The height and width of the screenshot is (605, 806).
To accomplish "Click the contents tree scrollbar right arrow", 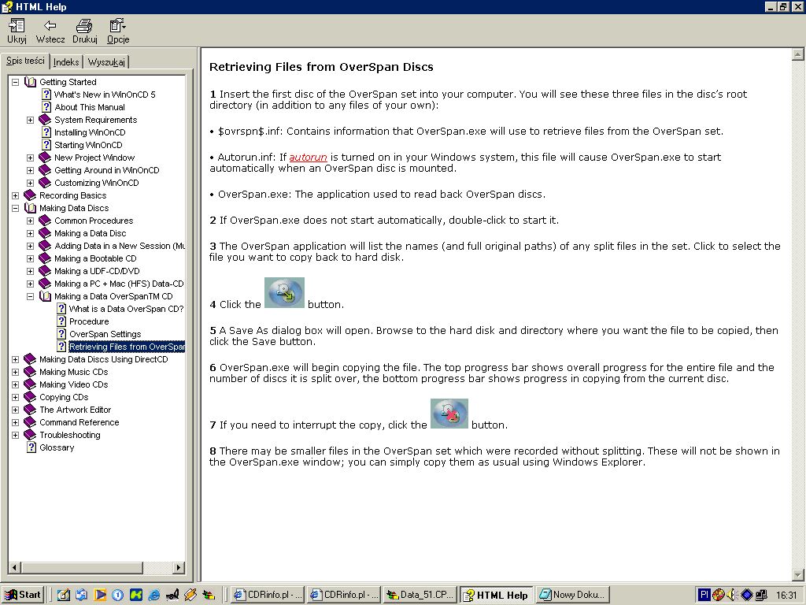I will [179, 567].
